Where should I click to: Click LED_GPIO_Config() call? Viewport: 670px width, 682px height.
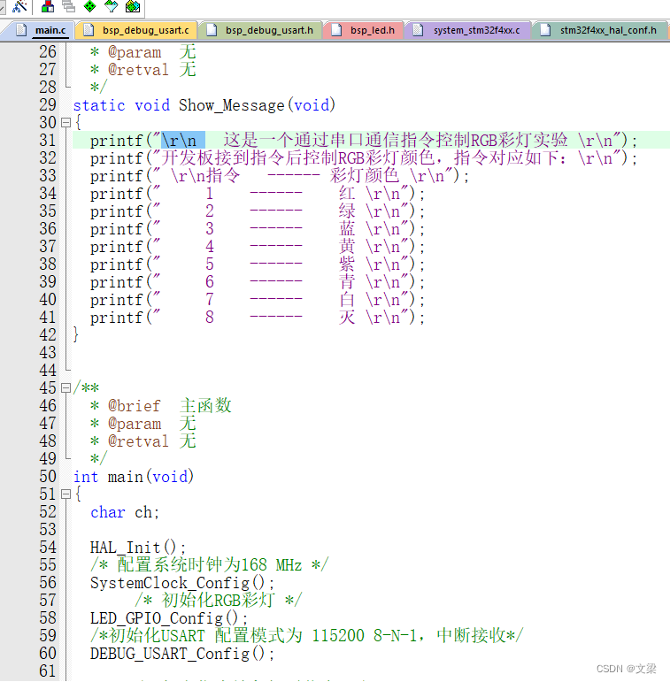(169, 618)
